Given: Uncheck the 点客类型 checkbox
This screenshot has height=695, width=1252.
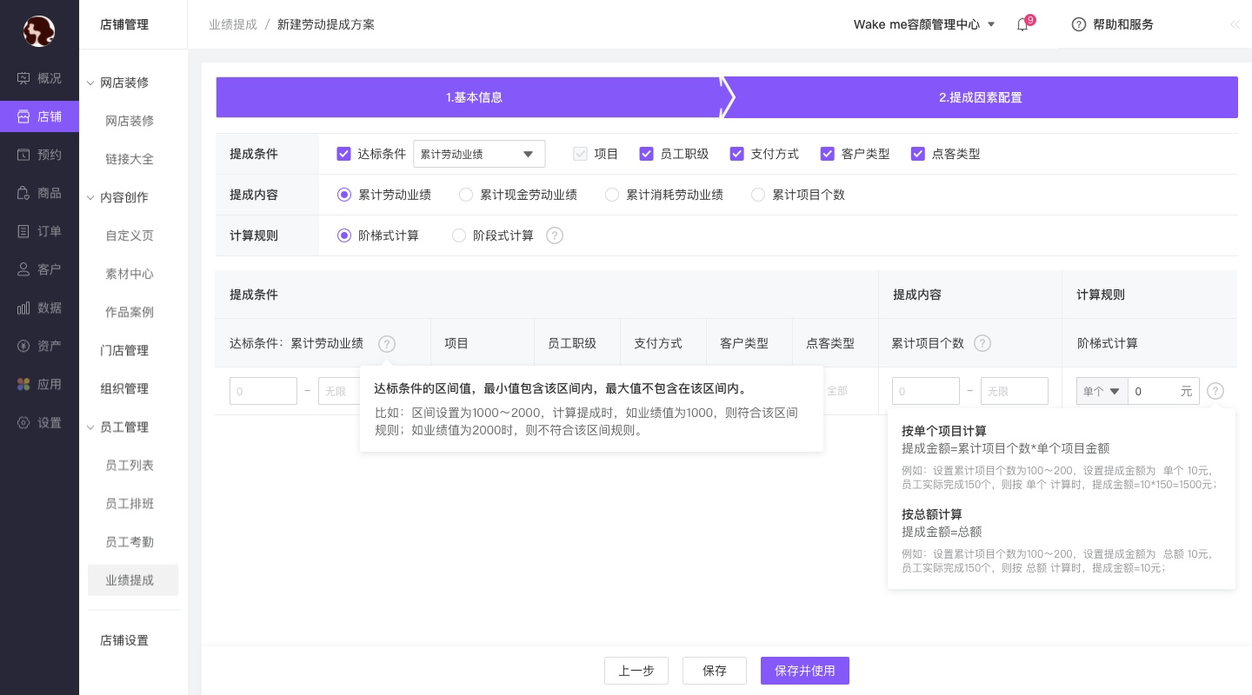Looking at the screenshot, I should tap(917, 154).
